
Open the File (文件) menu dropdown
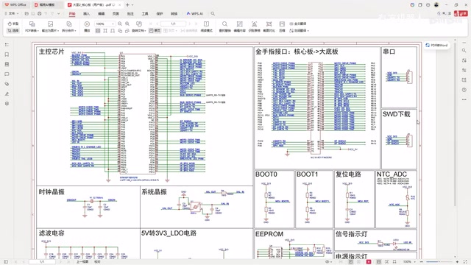click(13, 14)
